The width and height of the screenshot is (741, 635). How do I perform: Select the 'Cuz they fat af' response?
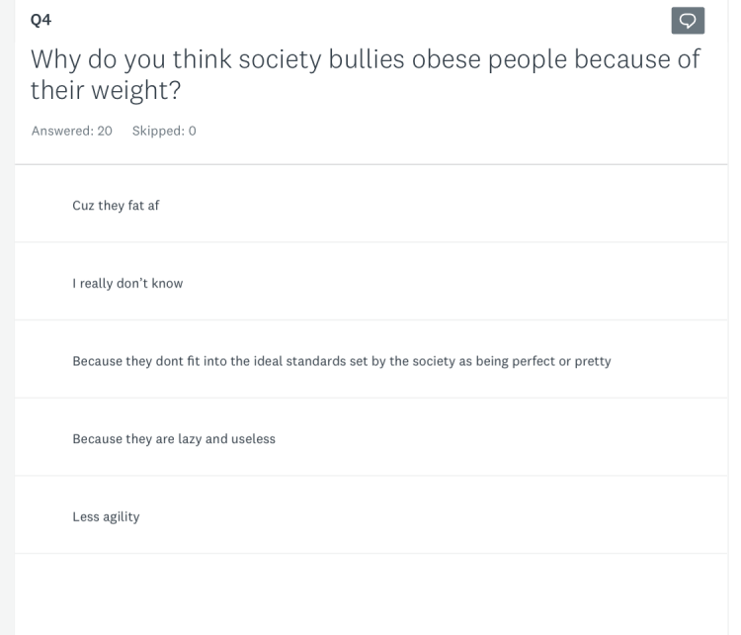(116, 206)
